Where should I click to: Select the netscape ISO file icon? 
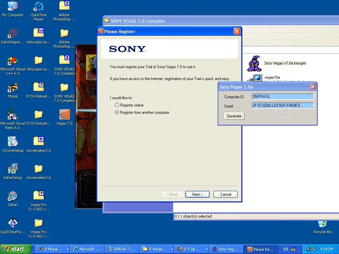point(38,36)
